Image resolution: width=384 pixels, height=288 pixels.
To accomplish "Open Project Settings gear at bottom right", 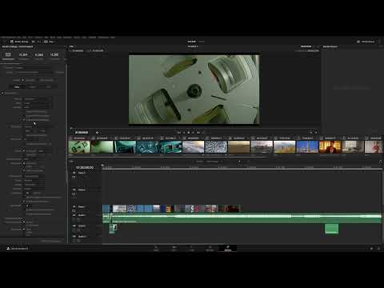I will [x=378, y=249].
